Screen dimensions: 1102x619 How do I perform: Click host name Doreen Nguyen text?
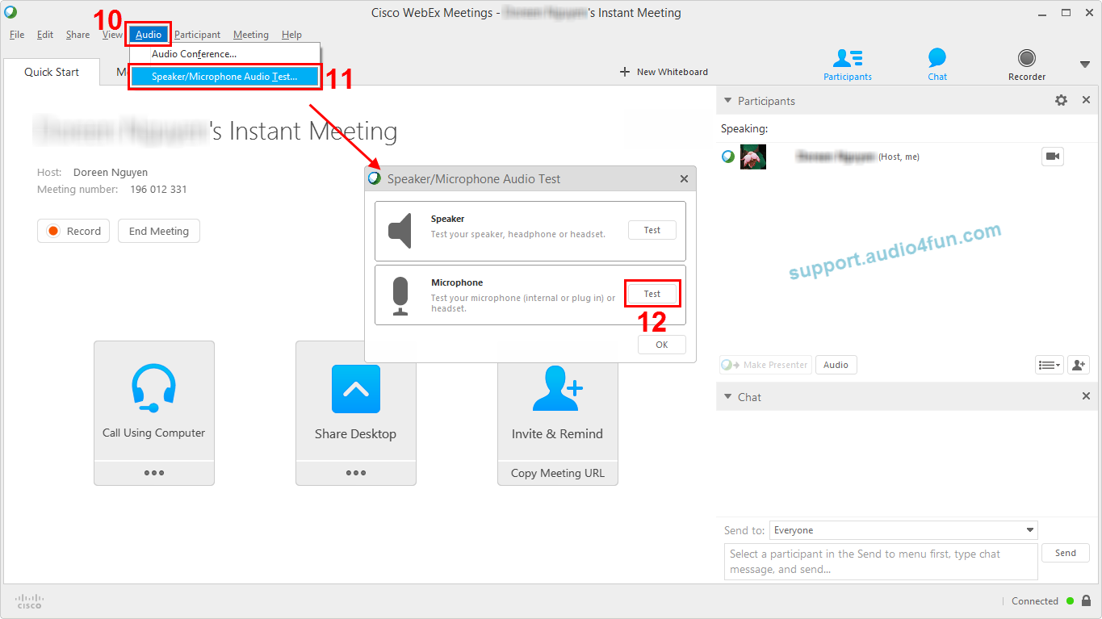click(111, 173)
